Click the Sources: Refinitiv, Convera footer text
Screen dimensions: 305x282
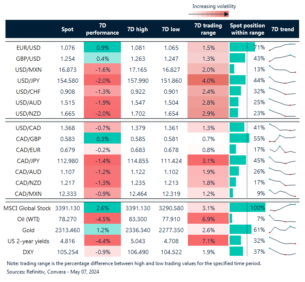pyautogui.click(x=52, y=271)
